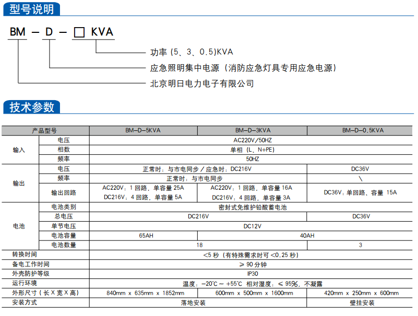Click the '备电工作时间' row label
Image resolution: width=418 pixels, height=316 pixels.
[x=31, y=264]
